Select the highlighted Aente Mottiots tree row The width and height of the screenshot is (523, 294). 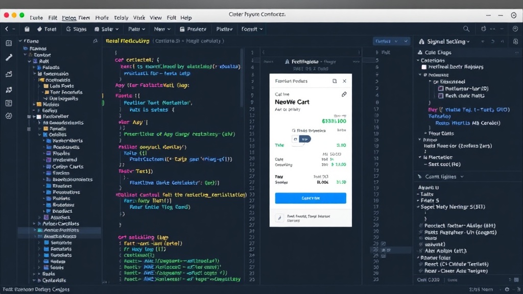coord(59,230)
